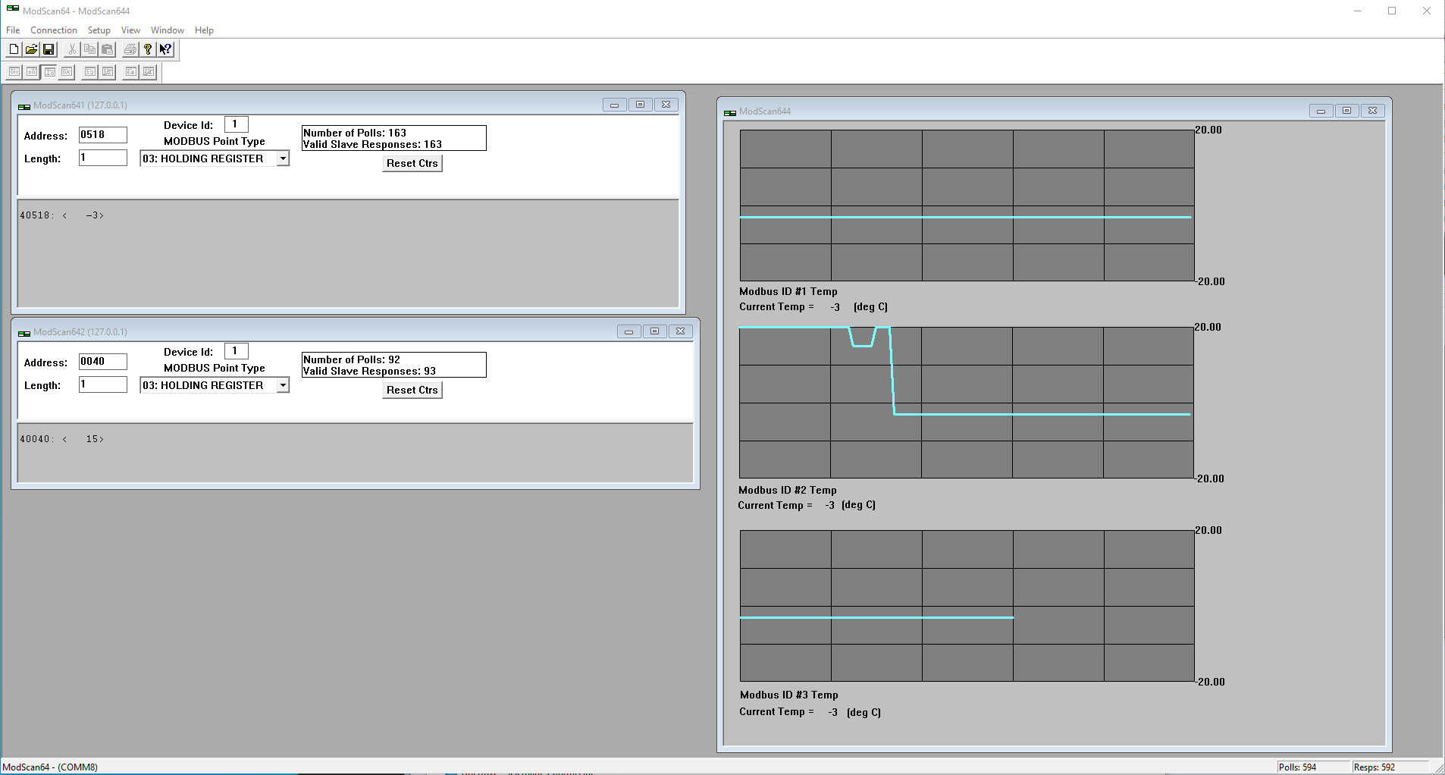This screenshot has width=1445, height=775.
Task: Select swapped 64-bit double format icon
Action: (149, 72)
